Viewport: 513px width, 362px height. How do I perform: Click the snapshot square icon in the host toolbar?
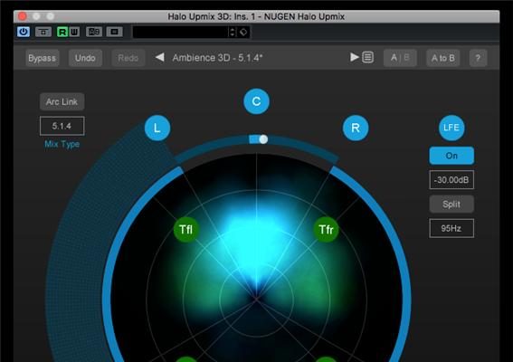point(114,32)
